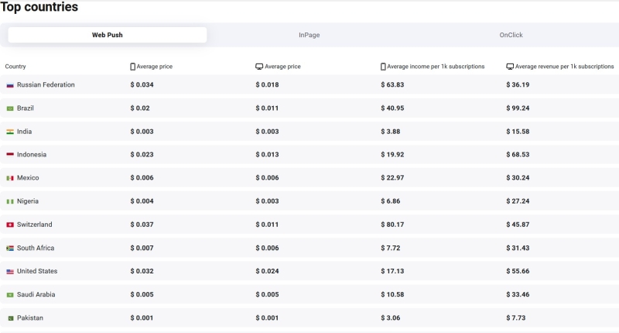Click mobile icon beside Average income header
Image resolution: width=619 pixels, height=333 pixels.
pos(383,67)
